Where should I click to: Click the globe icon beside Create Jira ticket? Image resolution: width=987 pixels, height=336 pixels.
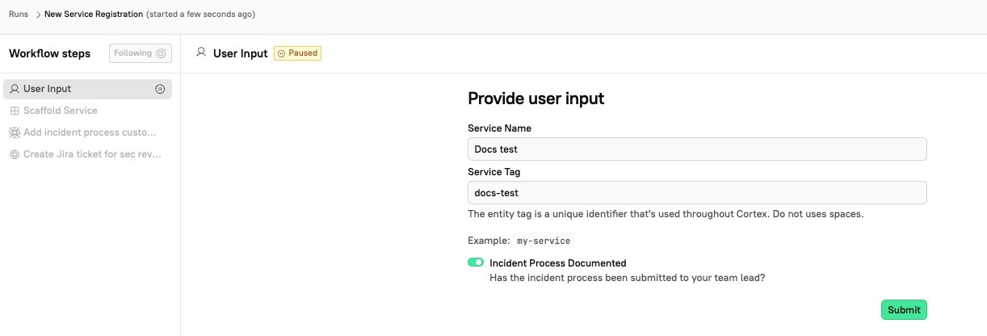pyautogui.click(x=15, y=154)
